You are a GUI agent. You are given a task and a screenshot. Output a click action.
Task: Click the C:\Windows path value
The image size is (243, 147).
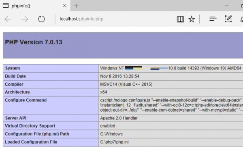(111, 134)
